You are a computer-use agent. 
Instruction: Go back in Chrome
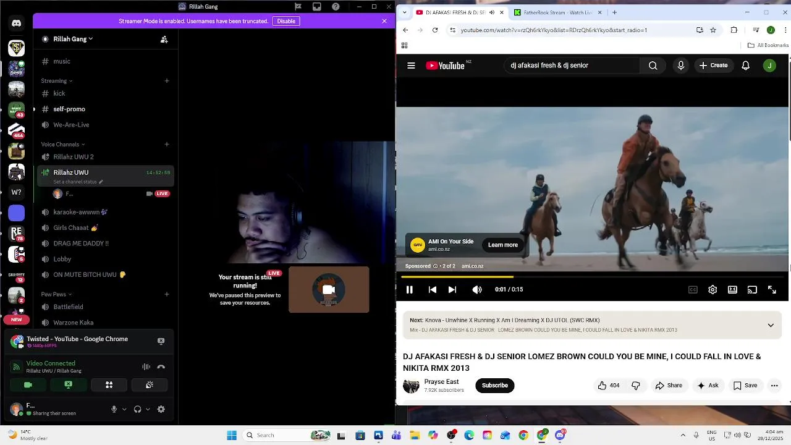(x=405, y=30)
